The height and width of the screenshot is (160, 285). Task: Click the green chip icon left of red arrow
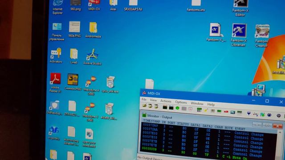point(219,111)
